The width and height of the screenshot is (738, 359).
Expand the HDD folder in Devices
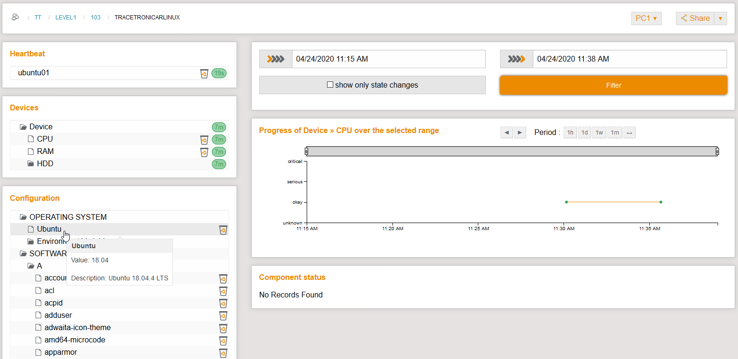pos(30,164)
